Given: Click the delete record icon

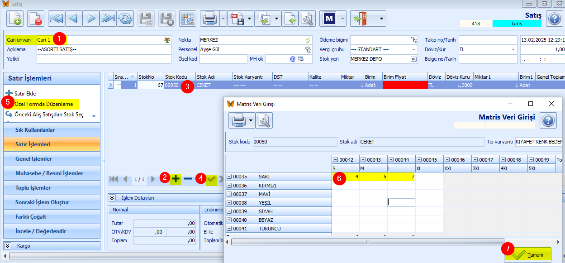Looking at the screenshot, I should click(36, 19).
